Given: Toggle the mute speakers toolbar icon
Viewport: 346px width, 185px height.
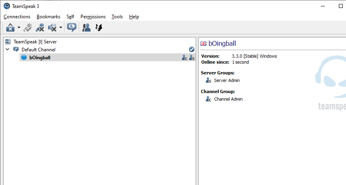Looking at the screenshot, I should pyautogui.click(x=52, y=27).
